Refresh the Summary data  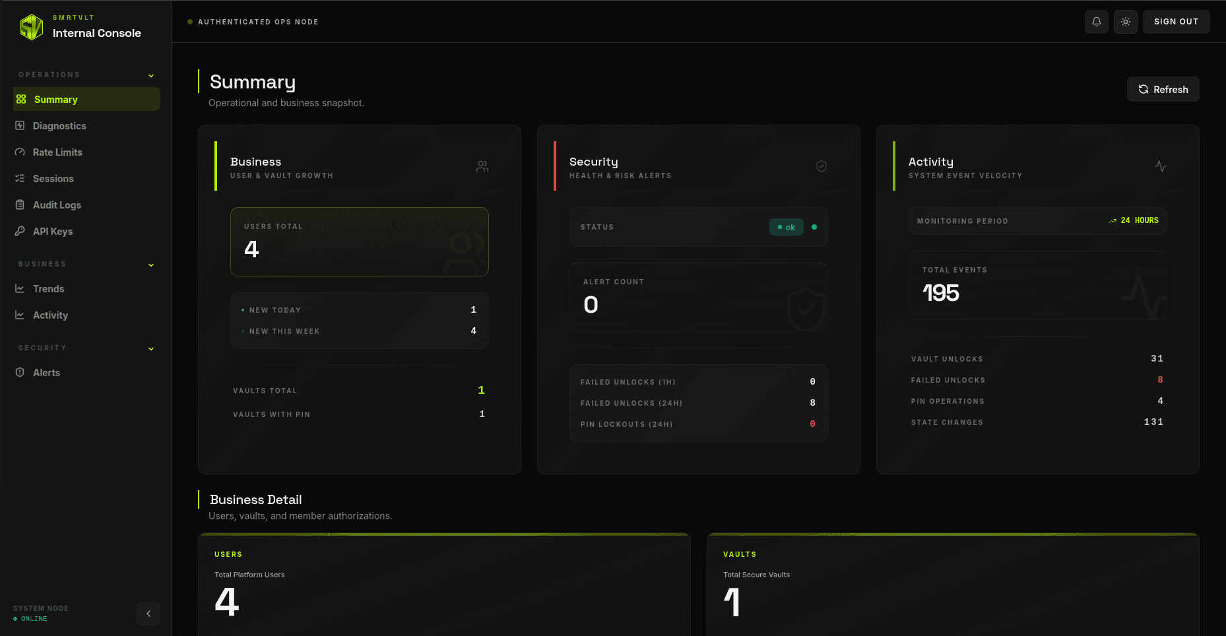[1163, 89]
